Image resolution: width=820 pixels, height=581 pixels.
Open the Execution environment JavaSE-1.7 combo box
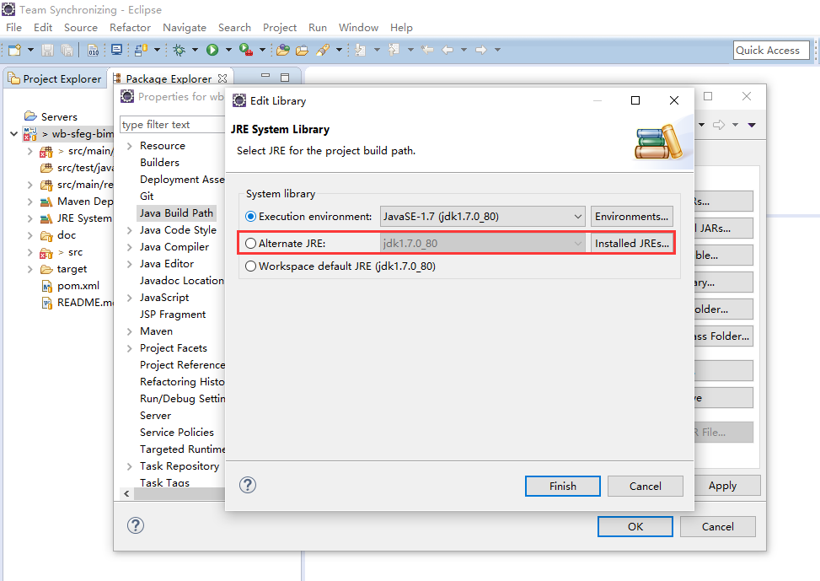pos(482,216)
